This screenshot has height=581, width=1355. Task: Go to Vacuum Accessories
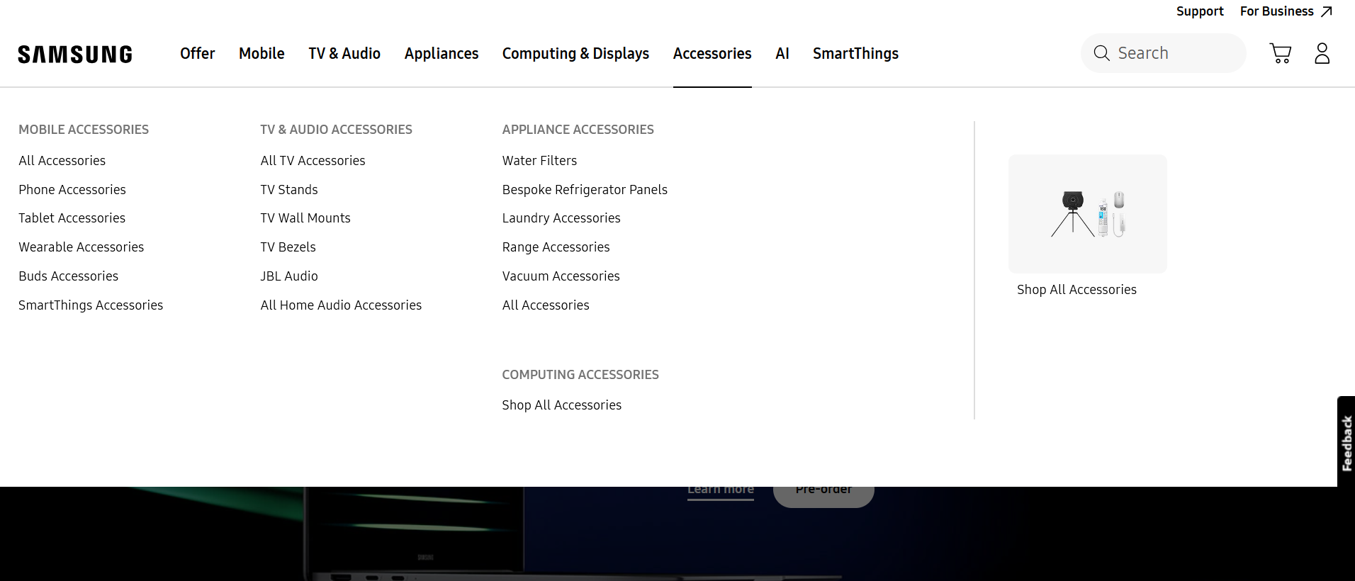click(x=561, y=276)
